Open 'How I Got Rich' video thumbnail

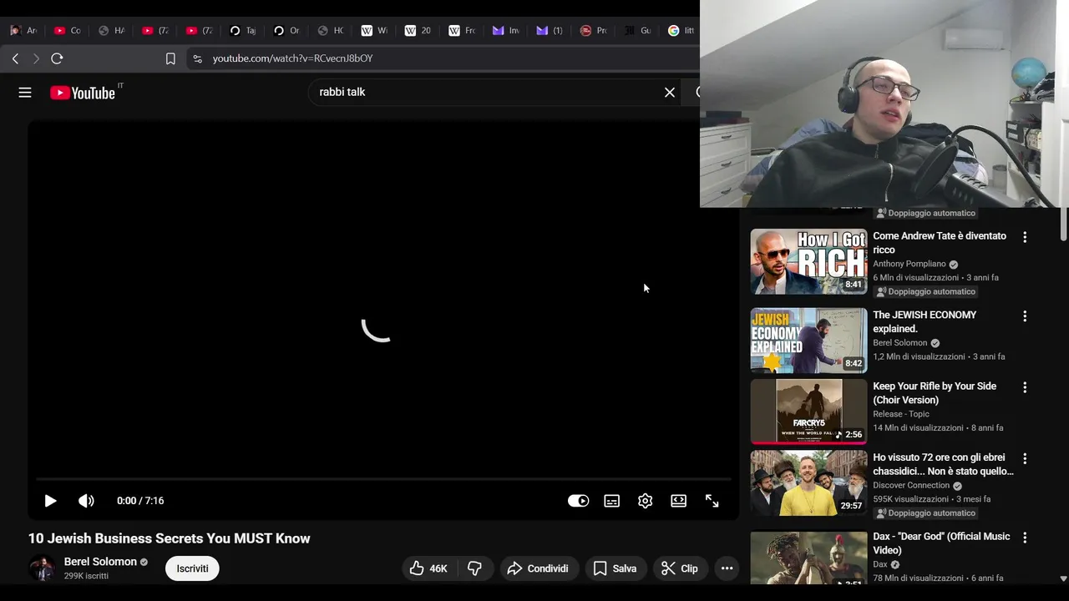click(x=808, y=261)
